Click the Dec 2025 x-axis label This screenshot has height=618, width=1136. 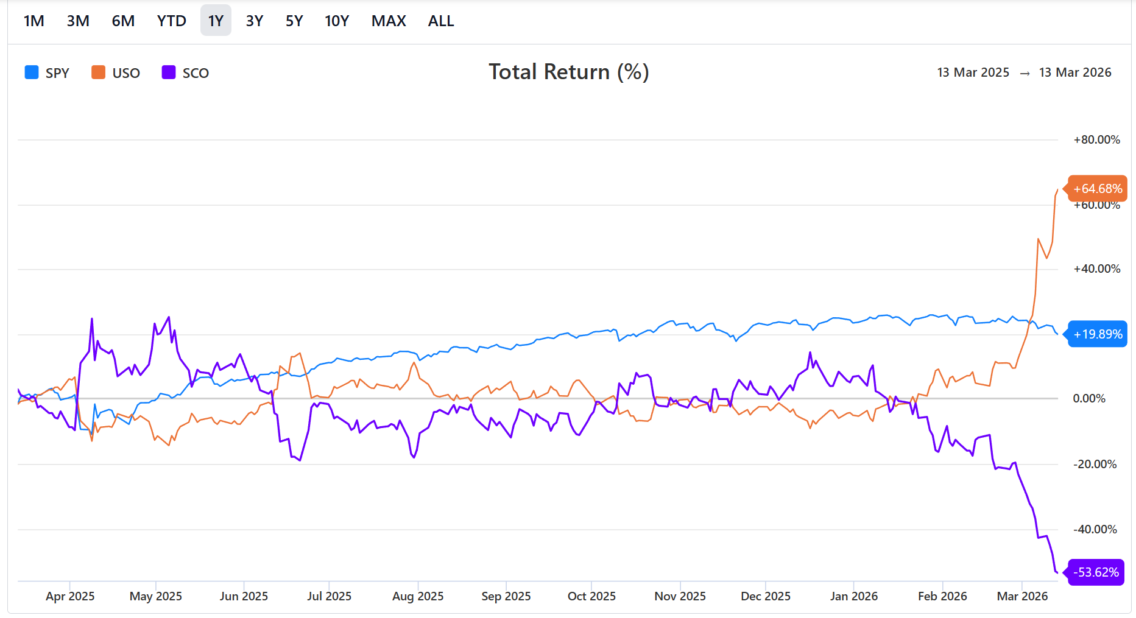click(x=766, y=597)
